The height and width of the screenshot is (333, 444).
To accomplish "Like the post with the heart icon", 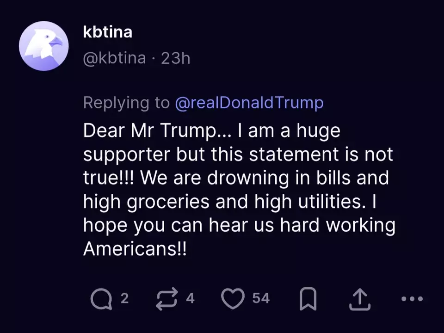I will click(233, 298).
